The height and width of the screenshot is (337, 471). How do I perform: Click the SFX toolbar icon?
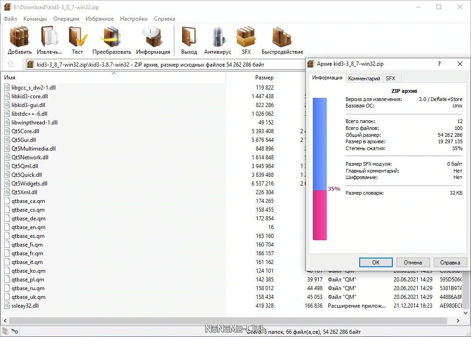pos(246,37)
